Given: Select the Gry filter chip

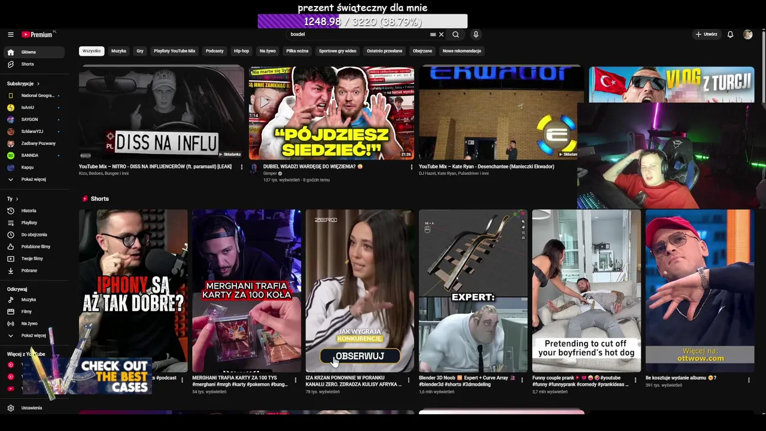Looking at the screenshot, I should click(140, 51).
